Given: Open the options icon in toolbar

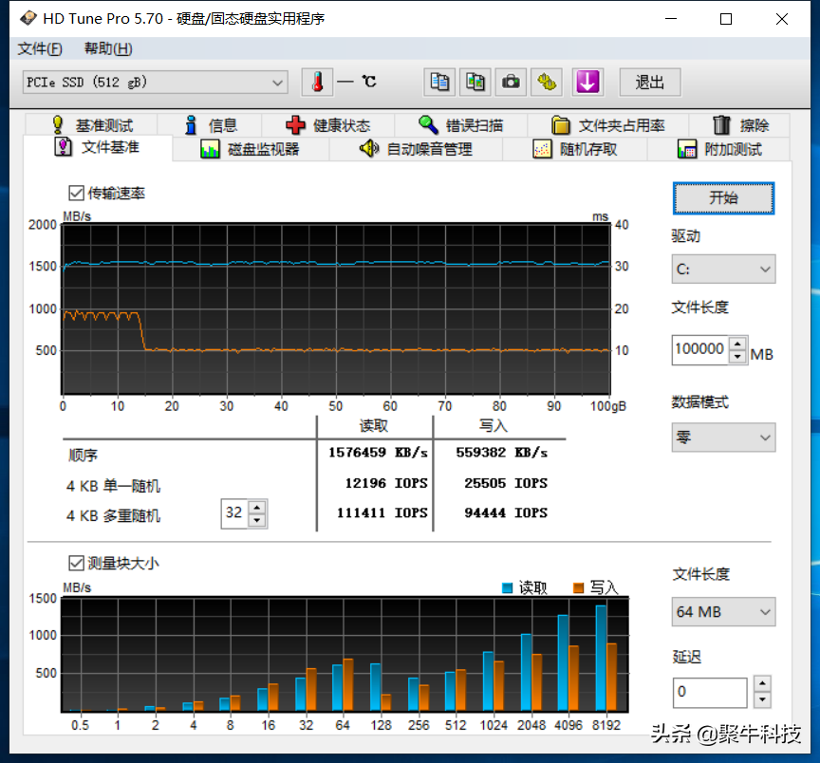Looking at the screenshot, I should pos(547,83).
